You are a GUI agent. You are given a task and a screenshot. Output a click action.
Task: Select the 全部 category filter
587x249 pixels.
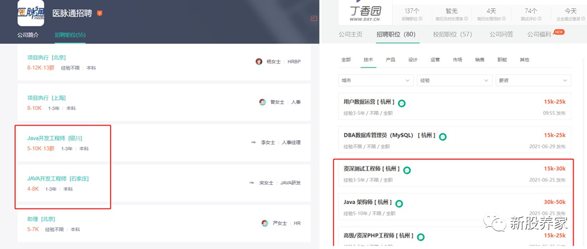(x=346, y=60)
